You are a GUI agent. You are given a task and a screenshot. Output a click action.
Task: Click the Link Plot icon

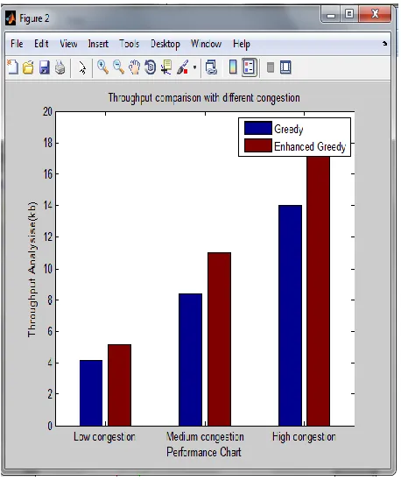211,67
